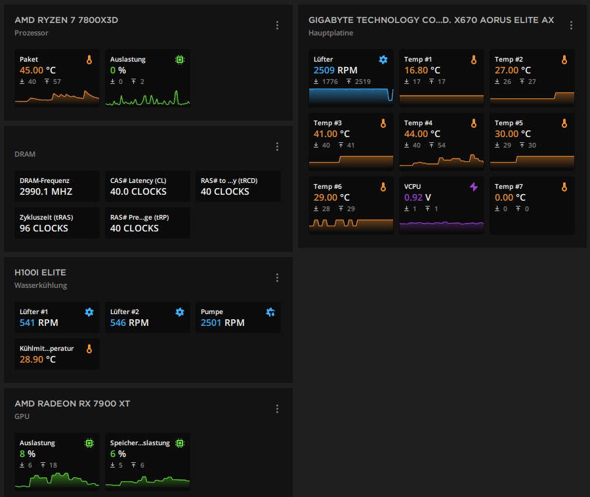This screenshot has width=590, height=497.
Task: Click the thermometer icon on Temp #4 tile
Action: tap(474, 123)
